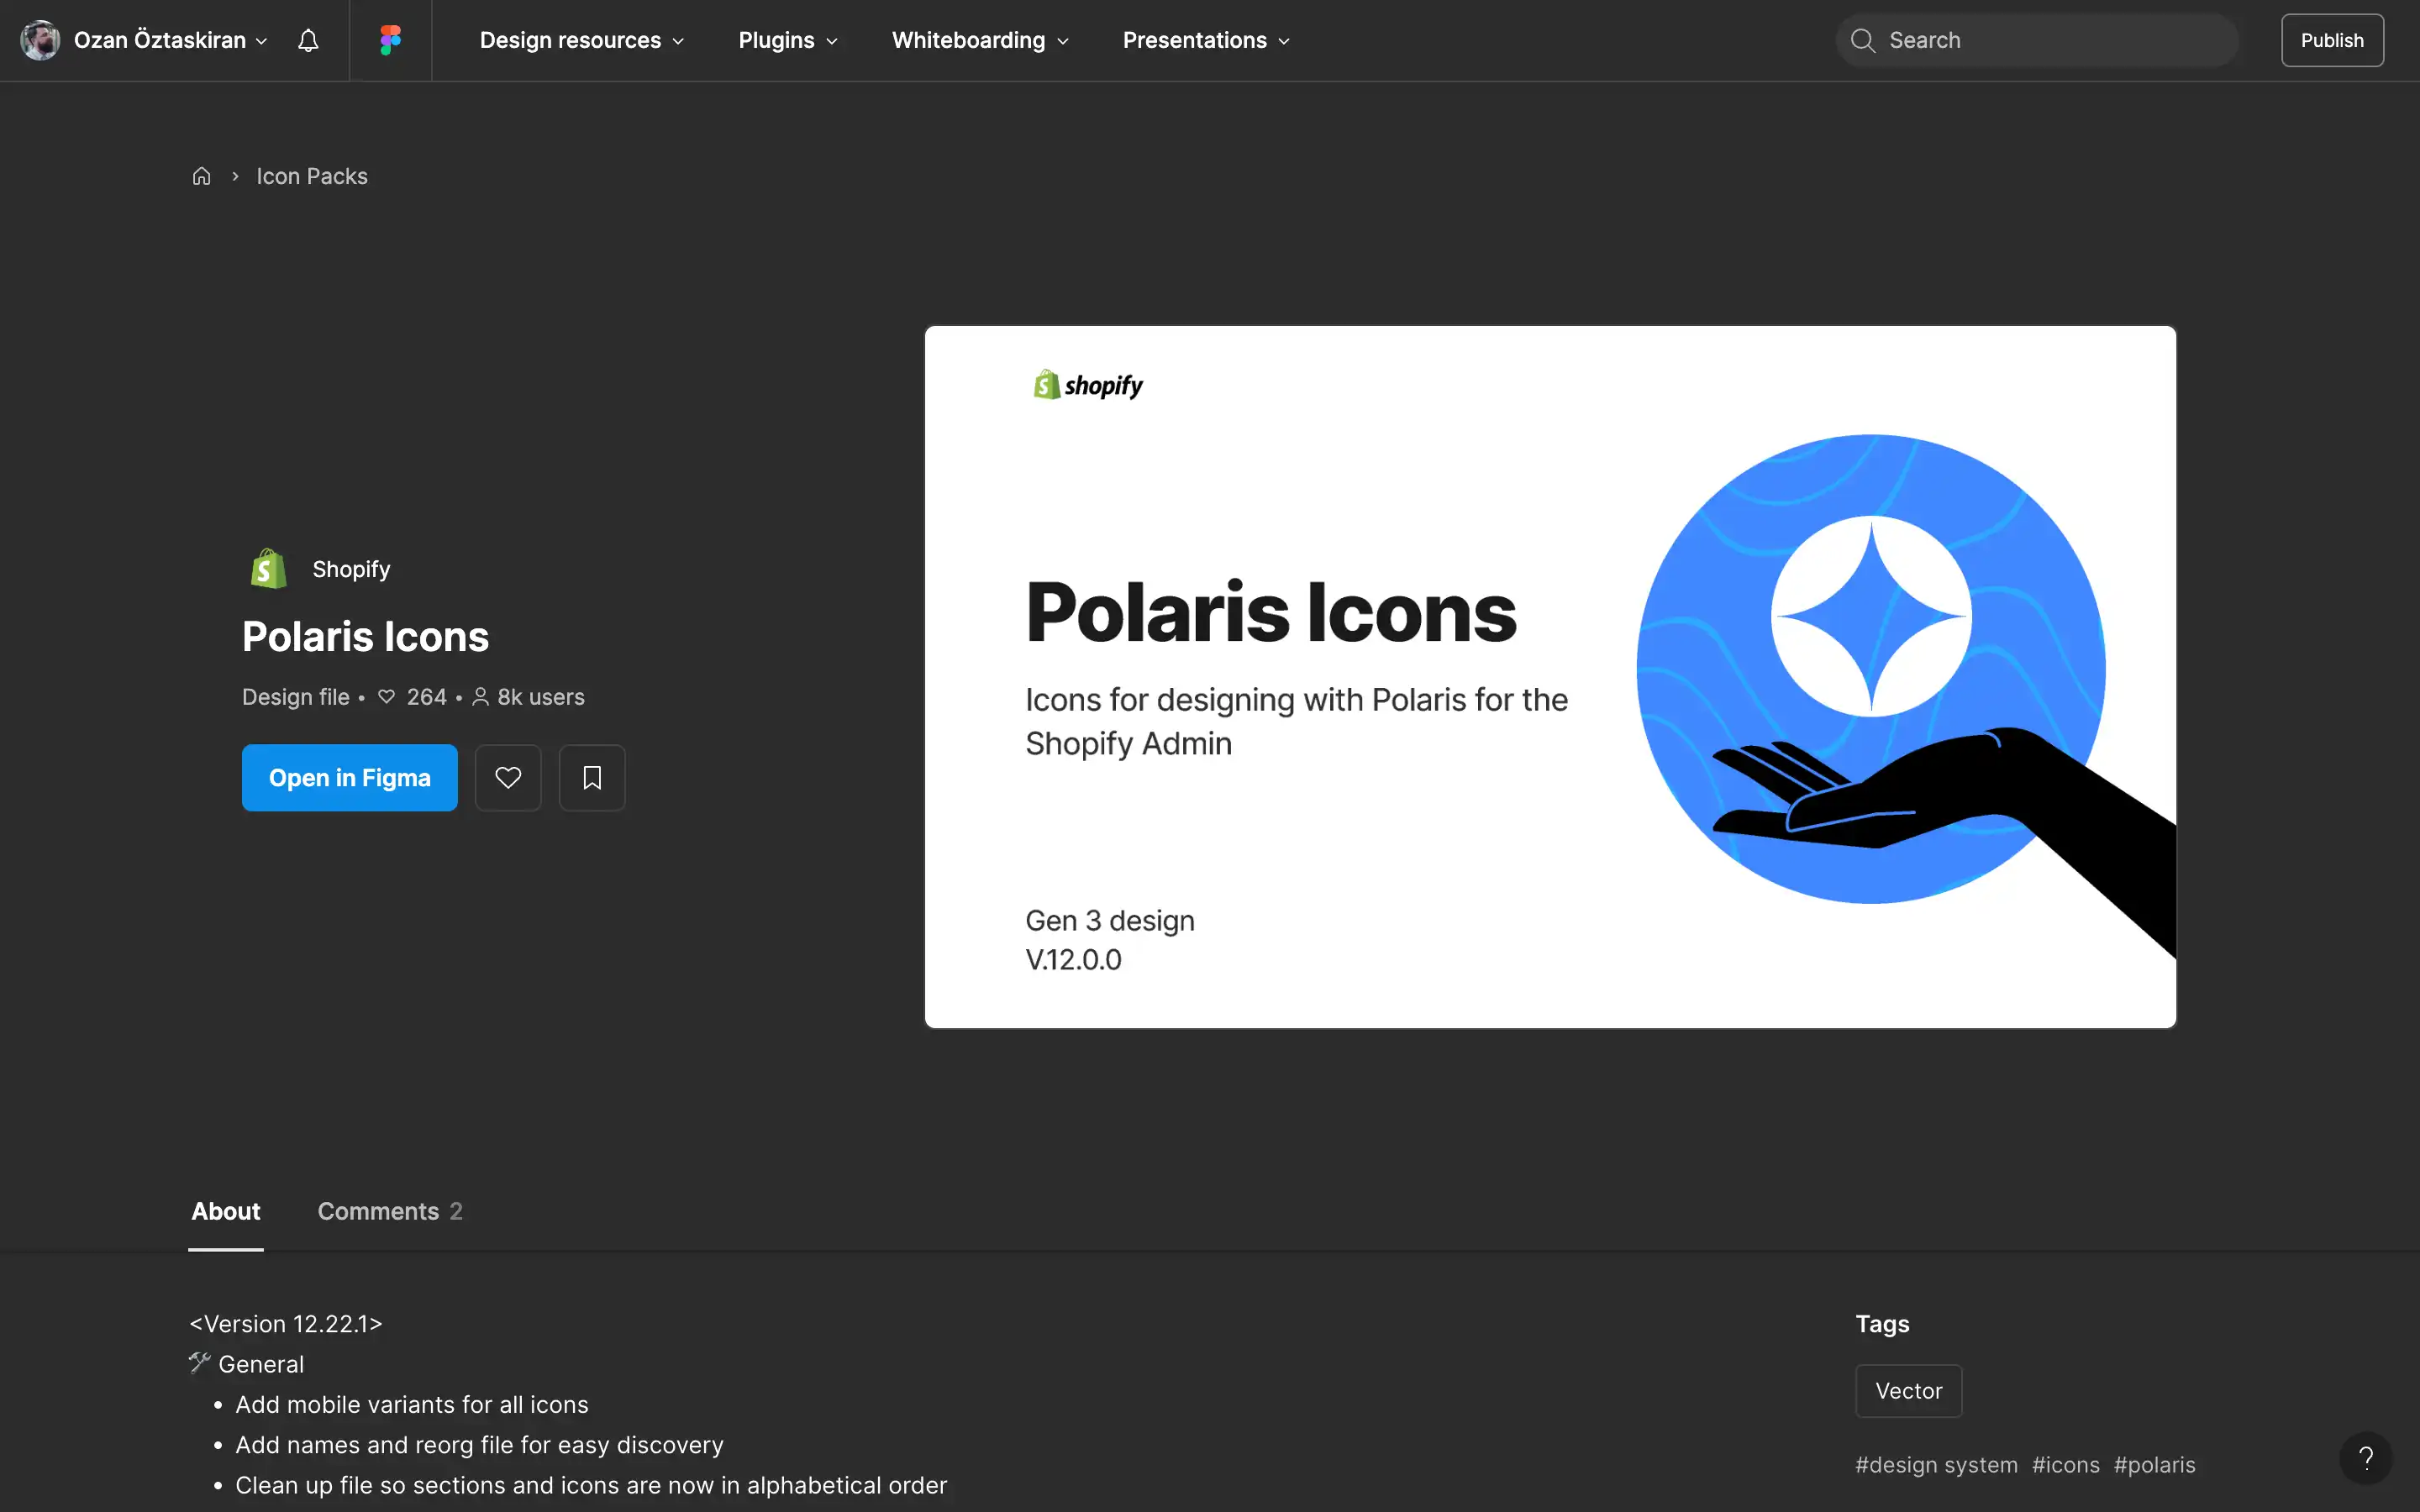
Task: Open the Polaris Icons preview thumbnail
Action: point(1550,676)
